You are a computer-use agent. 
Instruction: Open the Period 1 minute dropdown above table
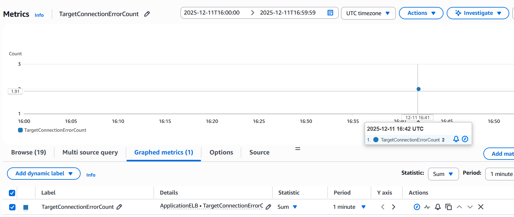(x=500, y=174)
